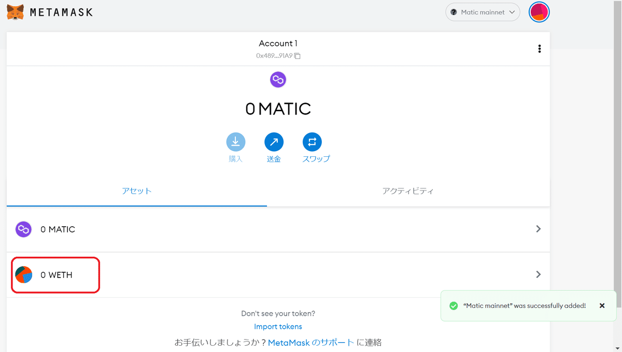Click the purple MATIC token logo above balance
Viewport: 622px width, 352px height.
(x=278, y=80)
